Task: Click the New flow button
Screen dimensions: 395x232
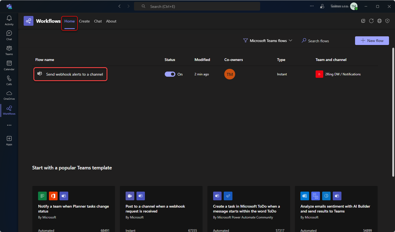Action: coord(372,41)
